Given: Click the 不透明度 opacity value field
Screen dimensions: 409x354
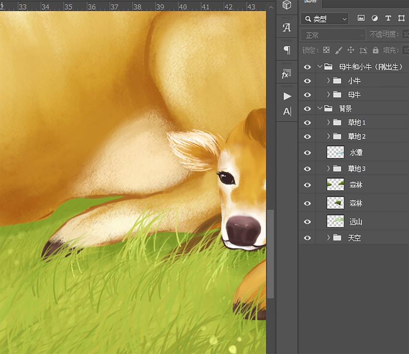Looking at the screenshot, I should (x=405, y=34).
